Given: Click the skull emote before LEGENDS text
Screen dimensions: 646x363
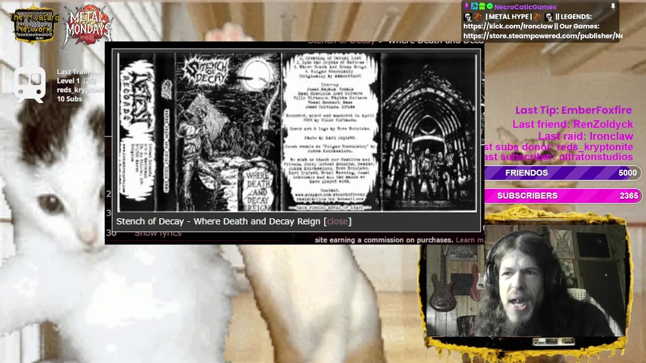Looking at the screenshot, I should point(549,17).
